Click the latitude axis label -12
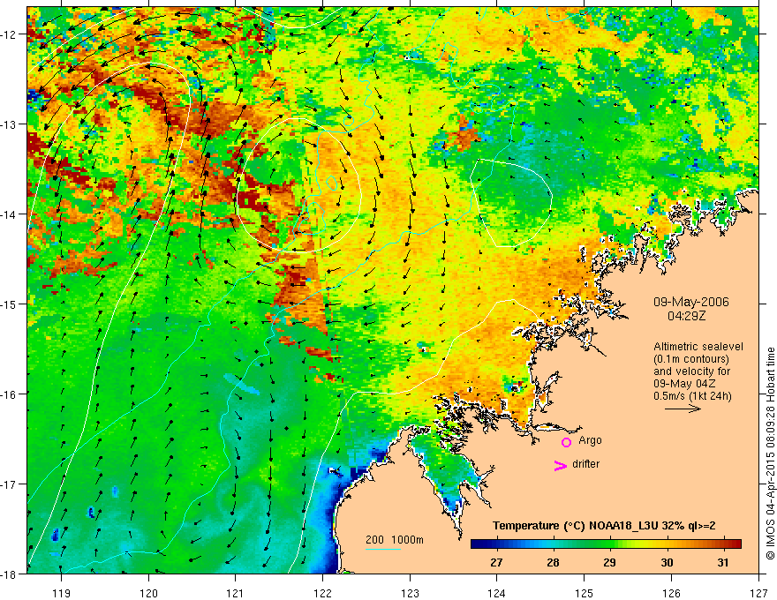This screenshot has width=777, height=600. point(9,34)
